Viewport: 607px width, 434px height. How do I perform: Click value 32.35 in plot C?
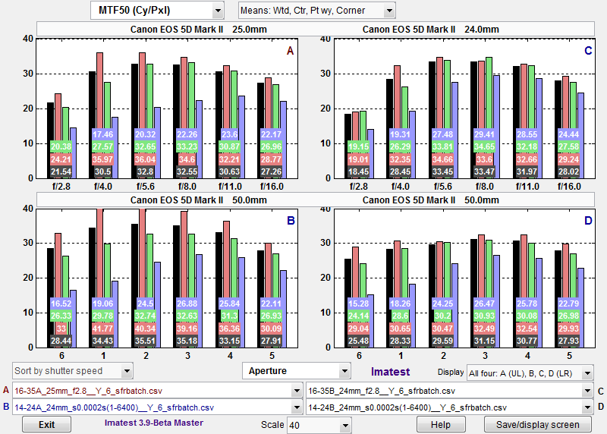click(400, 159)
